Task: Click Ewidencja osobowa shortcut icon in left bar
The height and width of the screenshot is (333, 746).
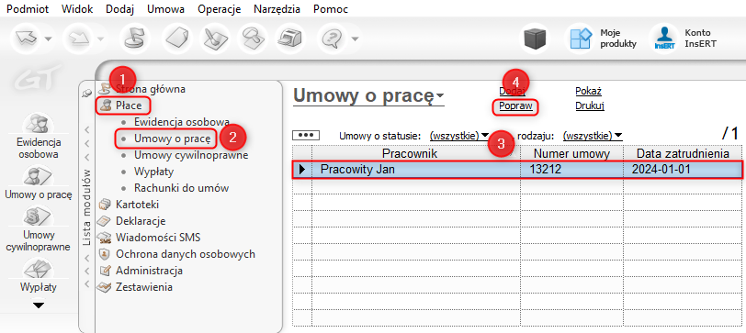Action: pos(38,124)
